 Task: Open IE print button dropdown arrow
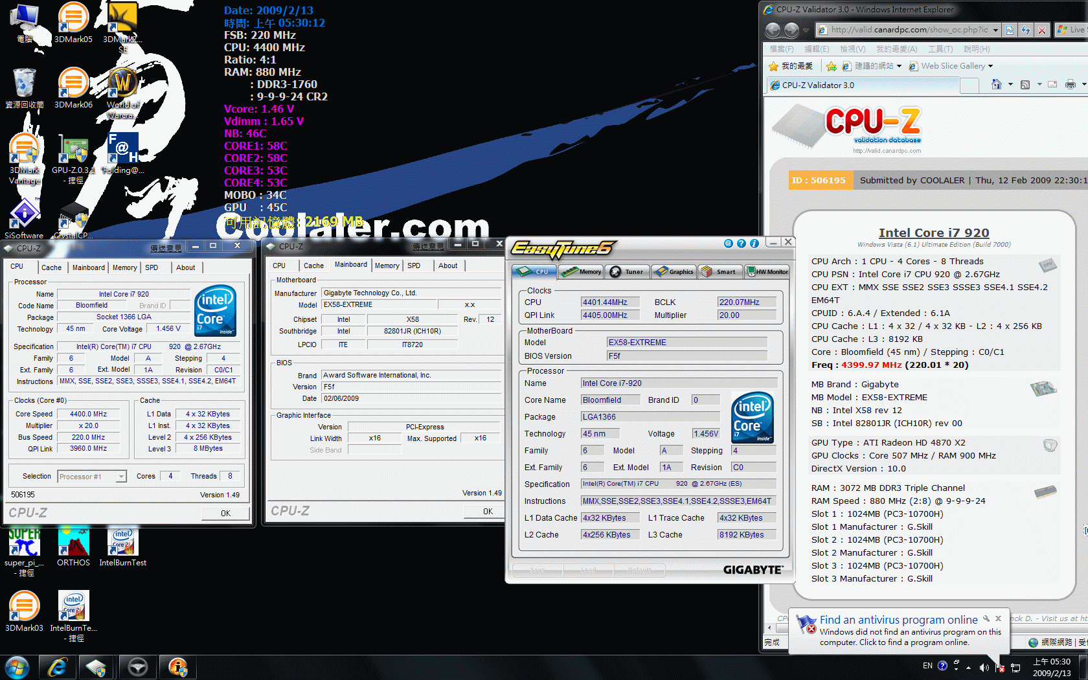(1084, 84)
